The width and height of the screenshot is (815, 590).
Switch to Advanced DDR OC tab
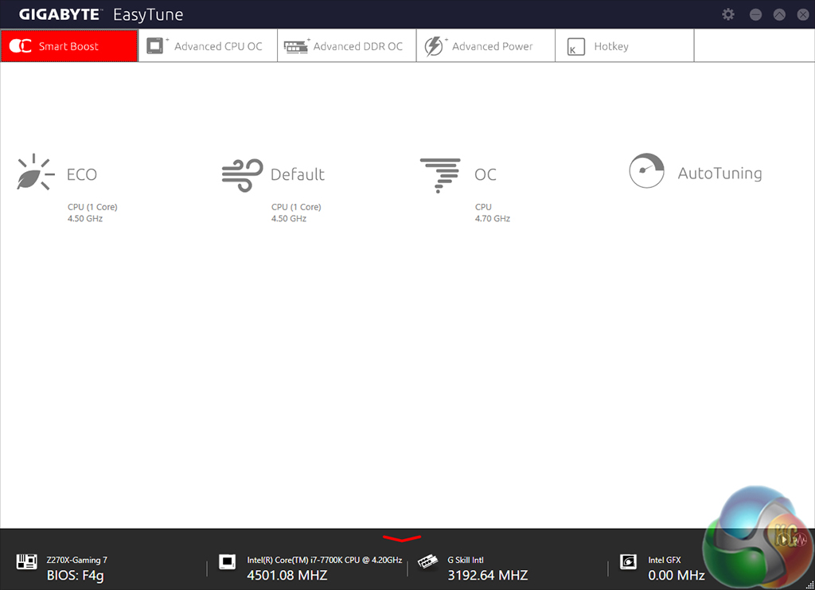pos(347,45)
